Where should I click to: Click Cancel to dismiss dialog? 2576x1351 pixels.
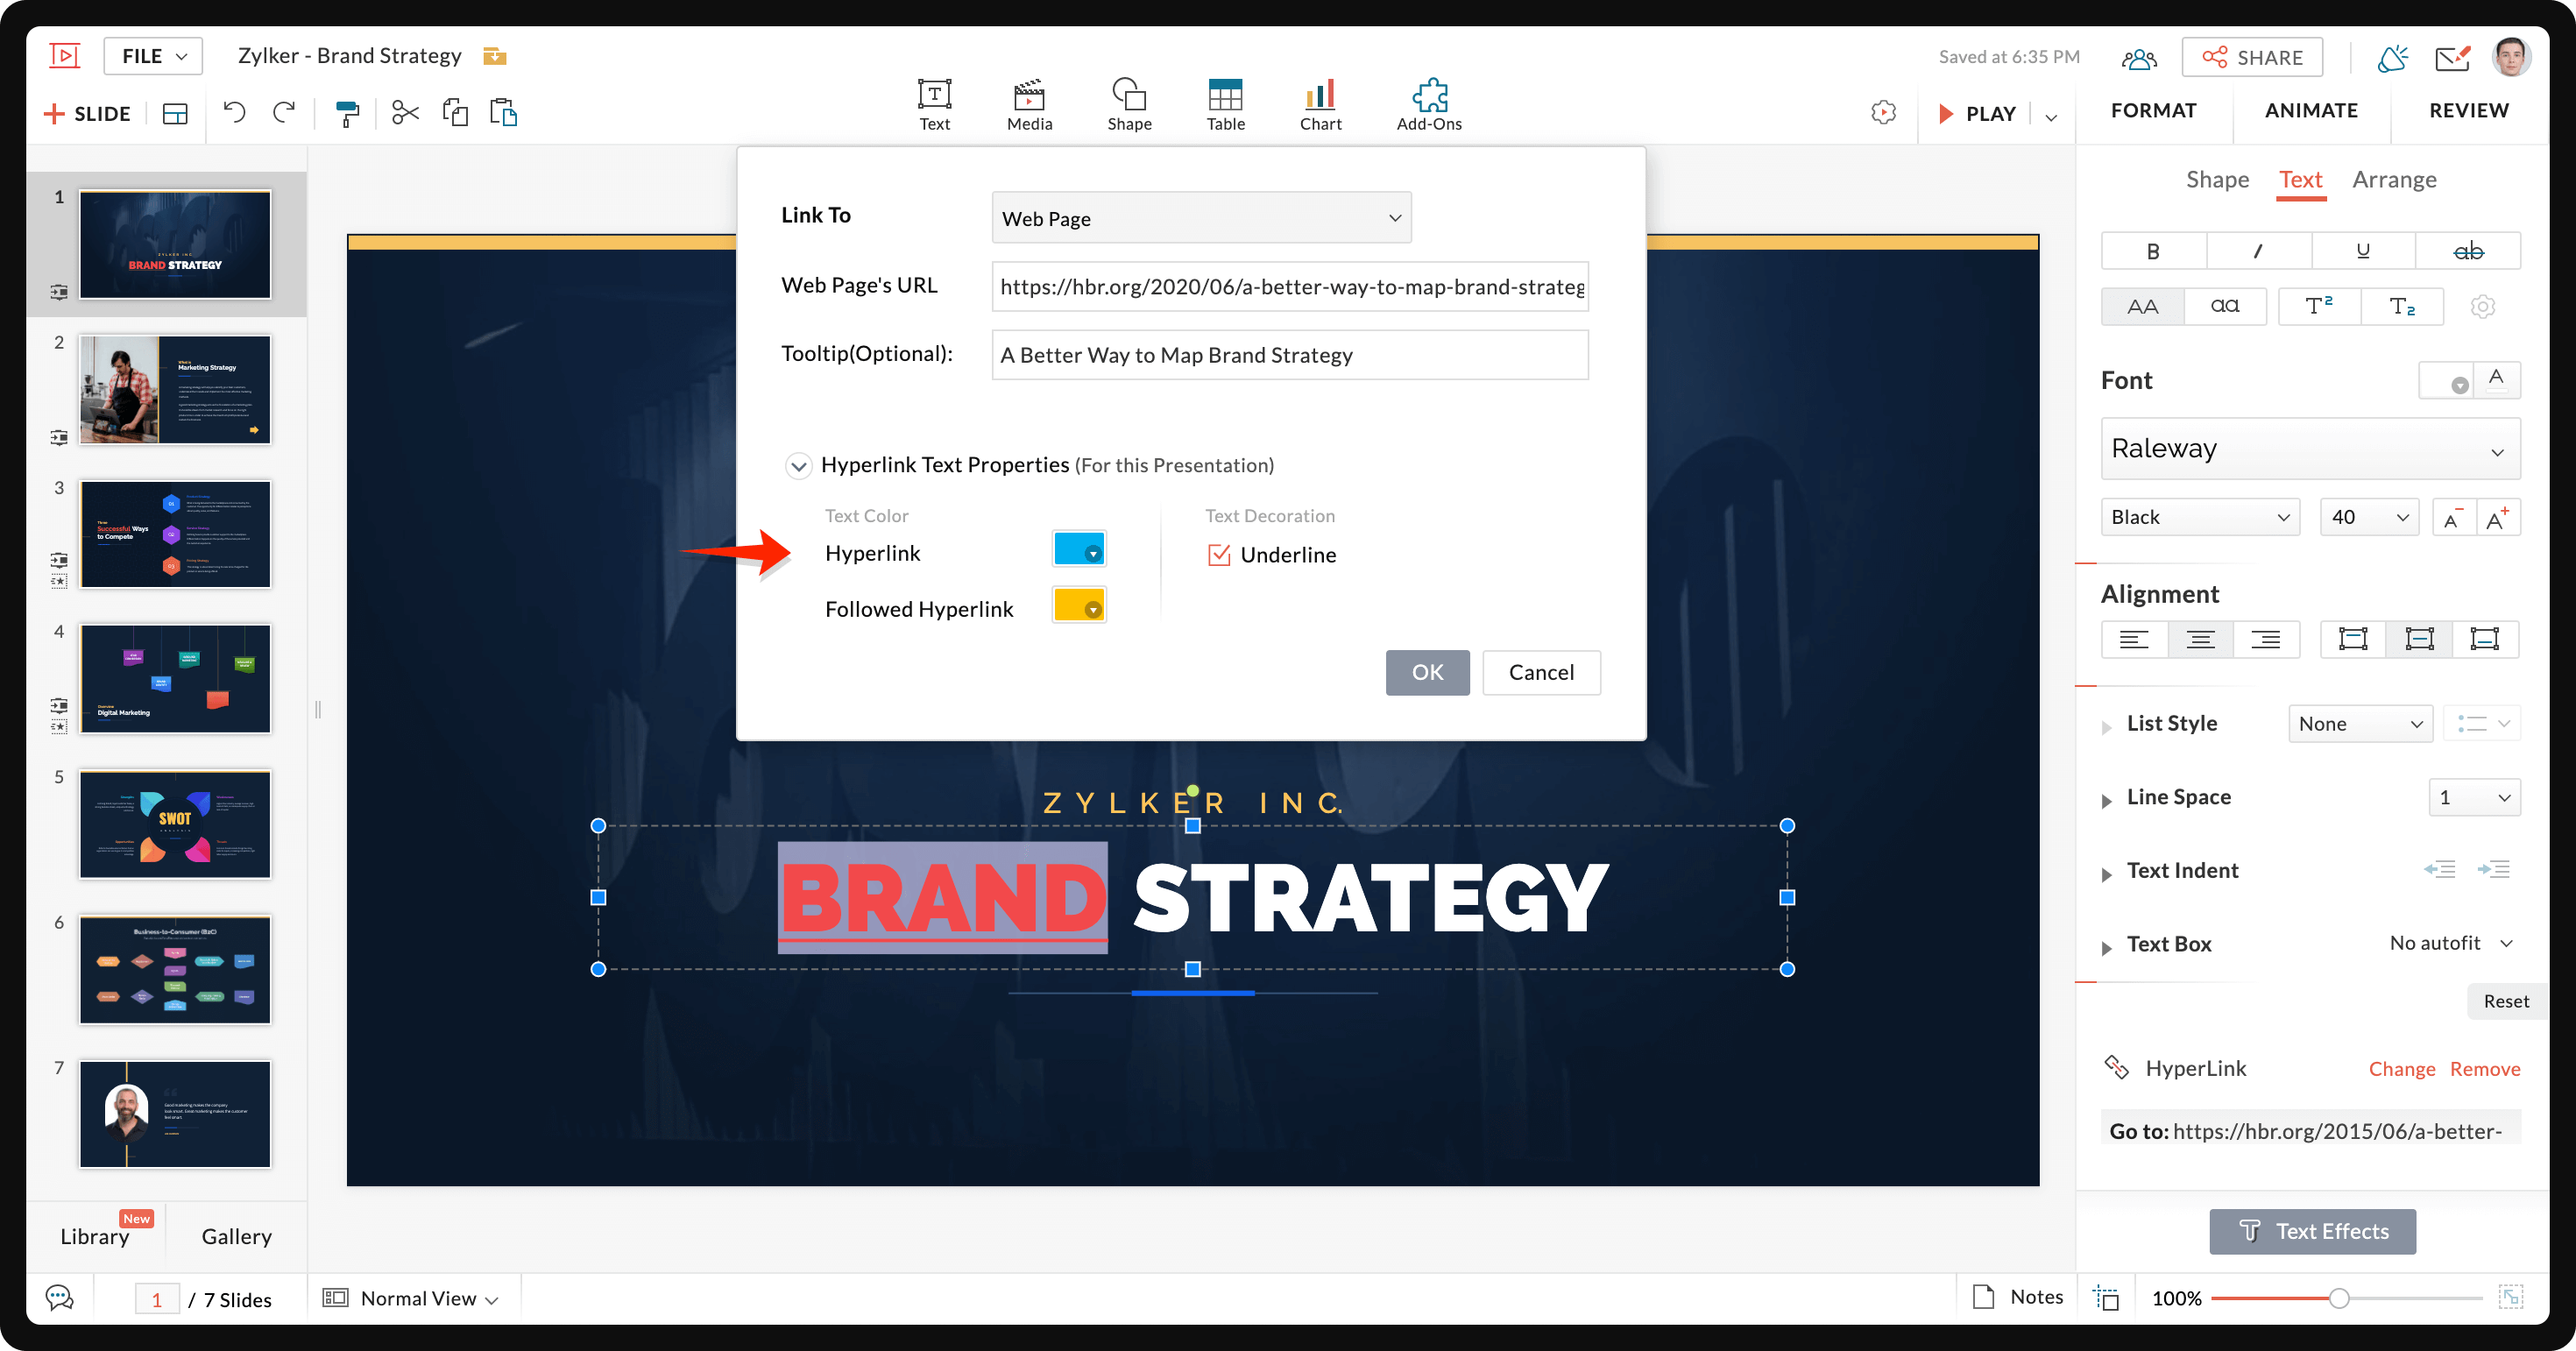[x=1540, y=671]
